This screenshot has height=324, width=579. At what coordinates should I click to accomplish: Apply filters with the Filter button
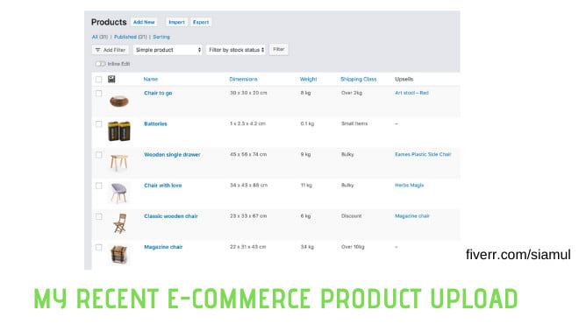[278, 49]
